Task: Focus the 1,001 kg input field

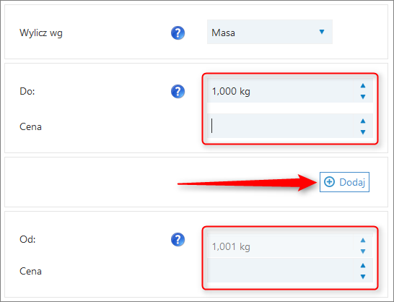Action: pyautogui.click(x=280, y=246)
